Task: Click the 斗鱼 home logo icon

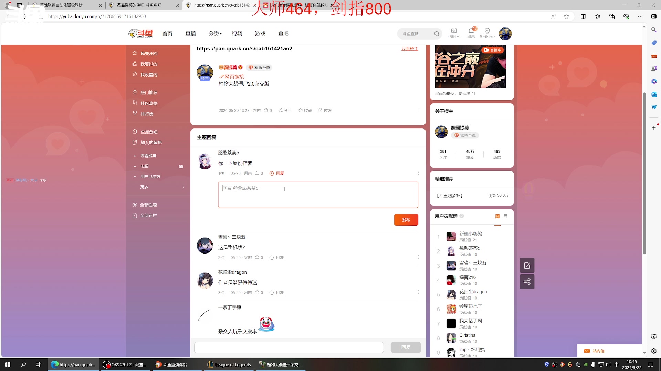Action: (140, 33)
